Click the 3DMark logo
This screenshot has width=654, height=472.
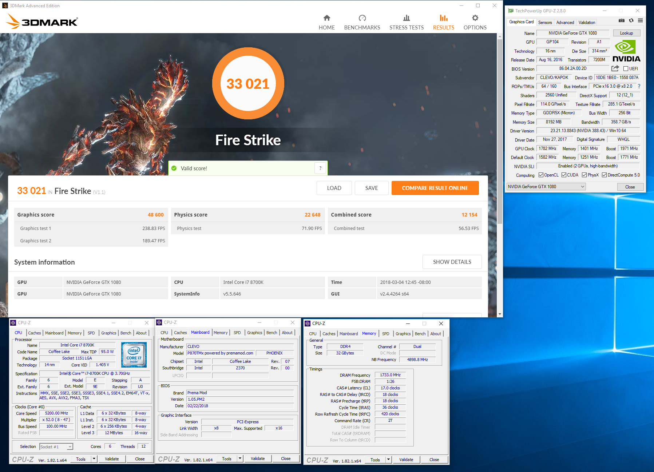coord(42,21)
